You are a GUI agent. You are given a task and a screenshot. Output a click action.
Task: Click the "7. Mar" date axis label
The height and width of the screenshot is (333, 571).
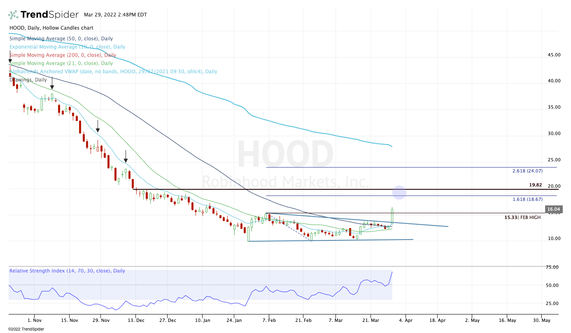[x=336, y=320]
